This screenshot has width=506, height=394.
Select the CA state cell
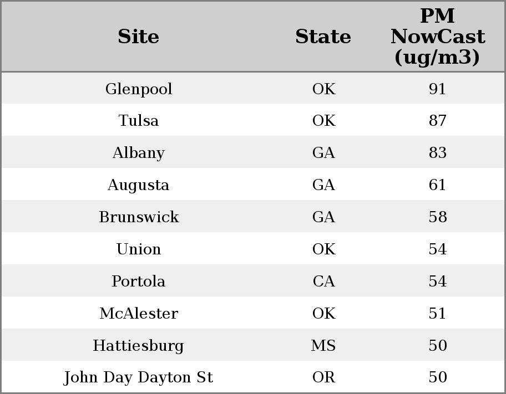(x=323, y=282)
